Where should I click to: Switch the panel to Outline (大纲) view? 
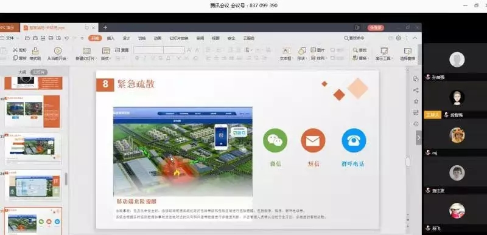[x=23, y=72]
